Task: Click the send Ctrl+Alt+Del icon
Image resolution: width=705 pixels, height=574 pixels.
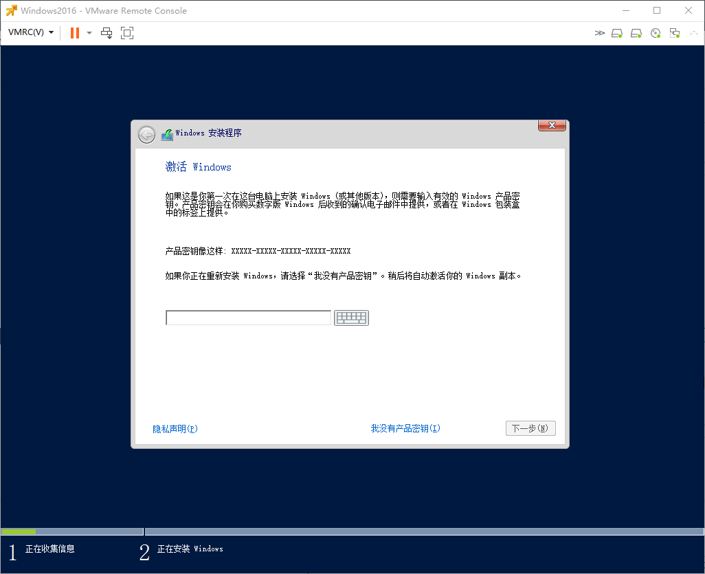Action: [107, 33]
